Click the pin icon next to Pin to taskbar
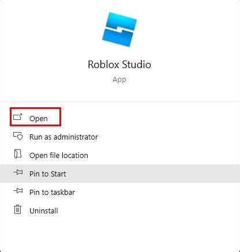The height and width of the screenshot is (252, 240). pyautogui.click(x=18, y=191)
